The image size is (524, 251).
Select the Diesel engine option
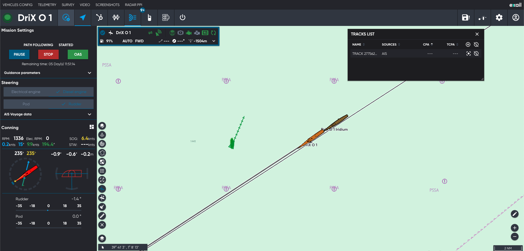[x=71, y=92]
